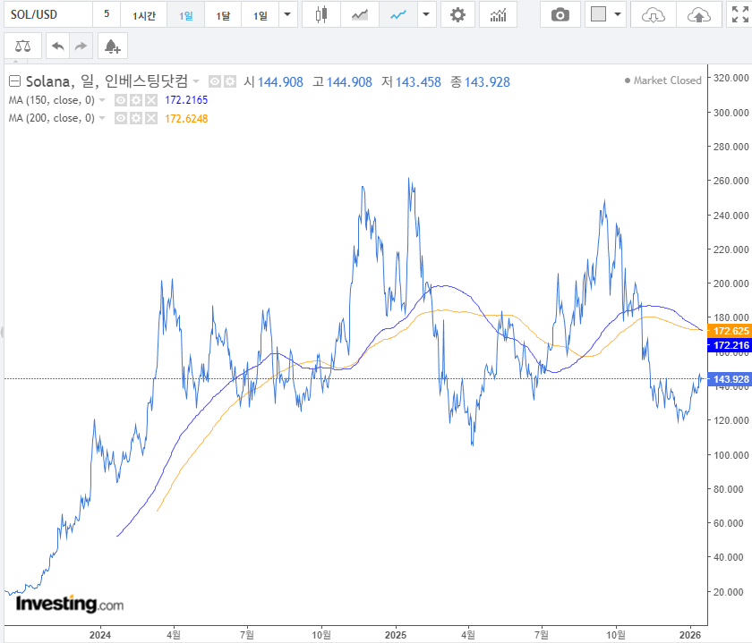Select line chart type icon
This screenshot has height=643, width=752.
[398, 15]
